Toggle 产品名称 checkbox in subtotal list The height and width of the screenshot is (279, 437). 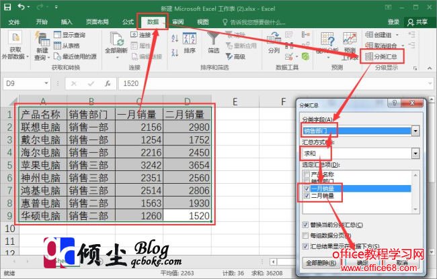point(307,174)
